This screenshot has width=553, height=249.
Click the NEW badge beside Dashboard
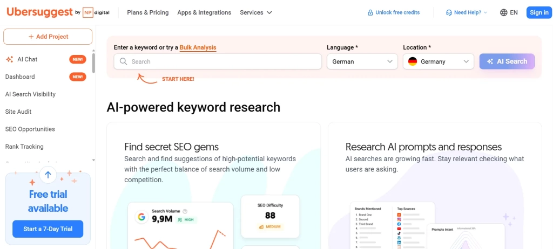pyautogui.click(x=78, y=77)
